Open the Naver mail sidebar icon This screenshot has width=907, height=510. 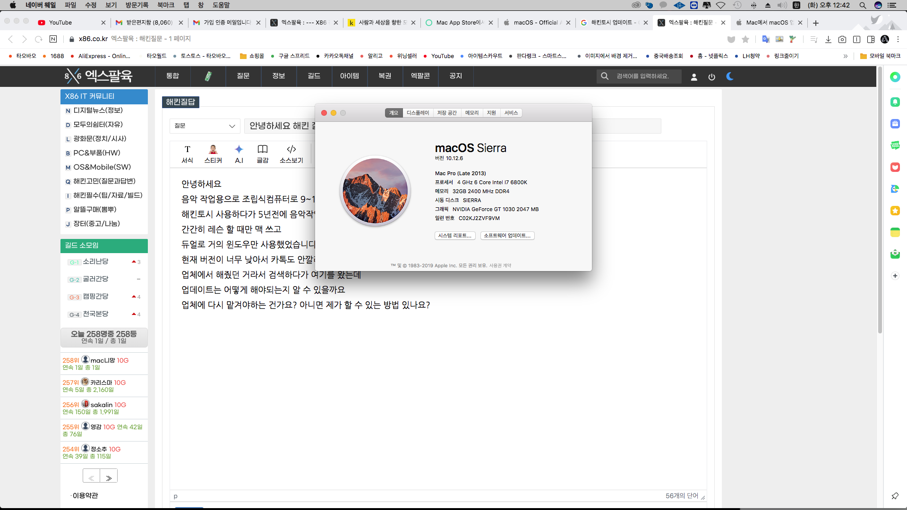895,254
